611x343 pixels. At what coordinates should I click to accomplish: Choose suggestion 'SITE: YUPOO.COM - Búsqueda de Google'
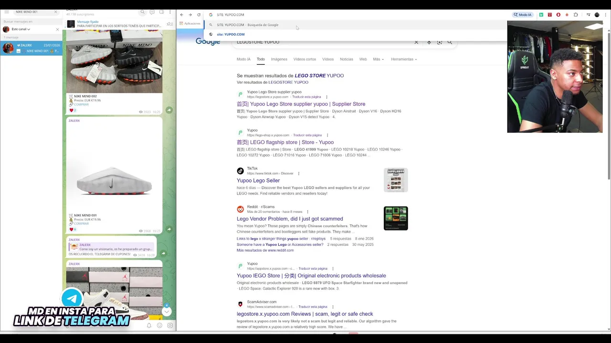point(356,25)
